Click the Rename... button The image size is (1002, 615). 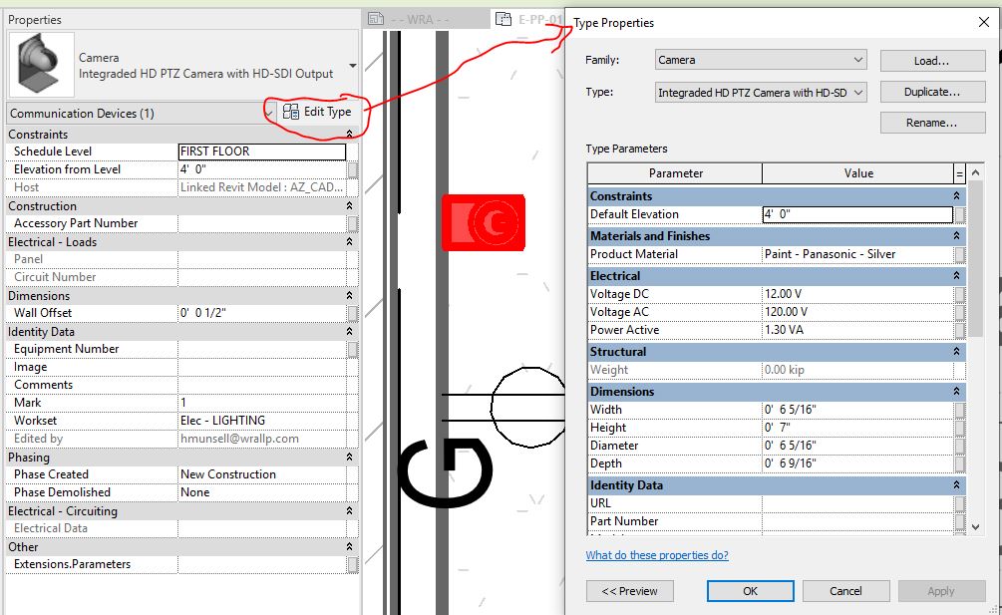932,123
